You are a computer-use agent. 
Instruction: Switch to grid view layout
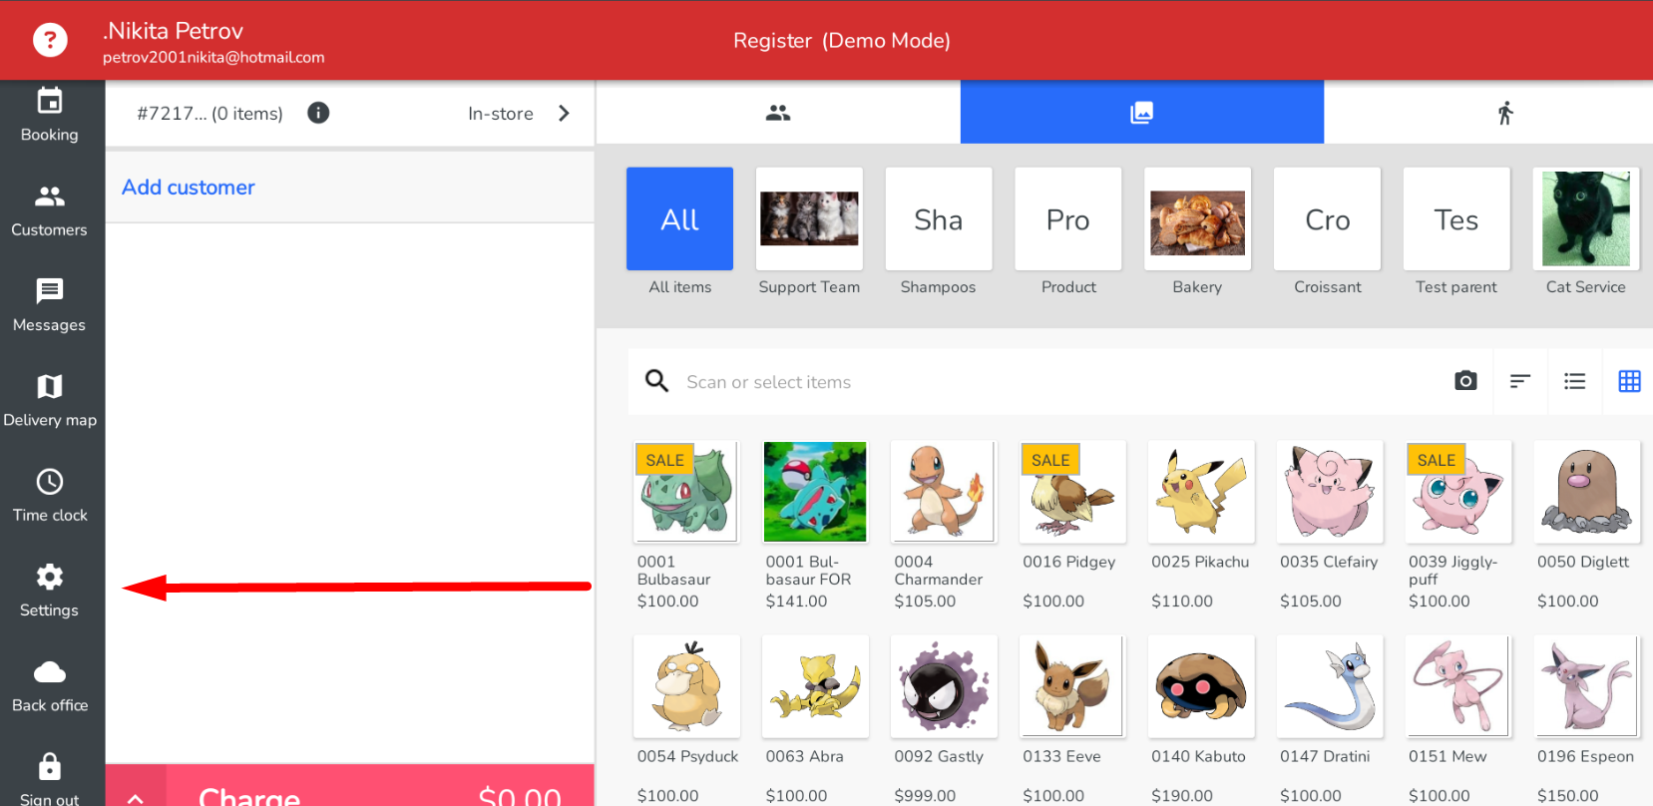coord(1628,381)
